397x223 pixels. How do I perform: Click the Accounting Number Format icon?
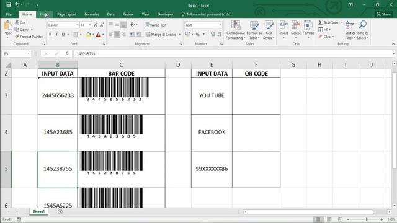click(x=187, y=34)
